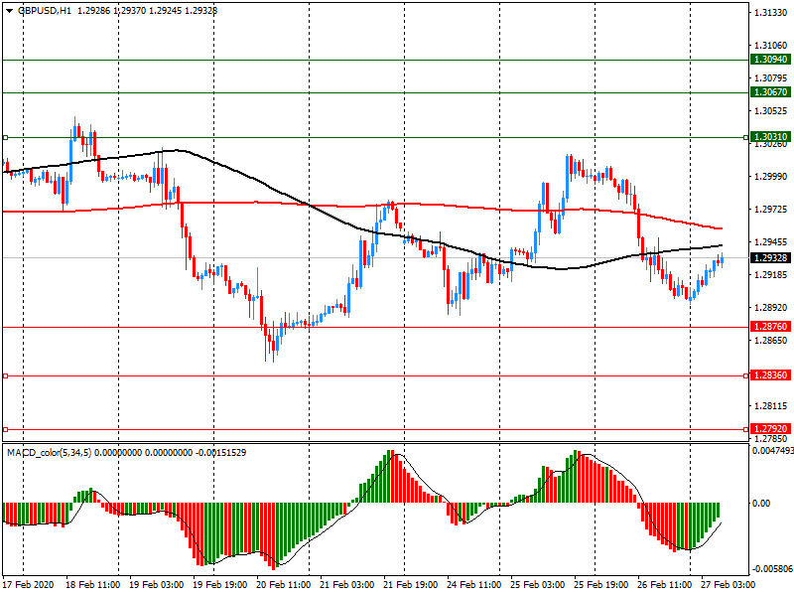Click the 1.28360 support level tag
Screen dimensions: 794x596
770,375
